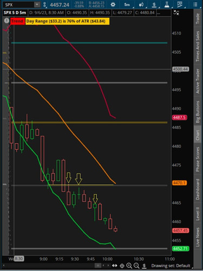This screenshot has width=203, height=271.
Task: Click the L: 4479.27 low readout
Action: point(122,12)
